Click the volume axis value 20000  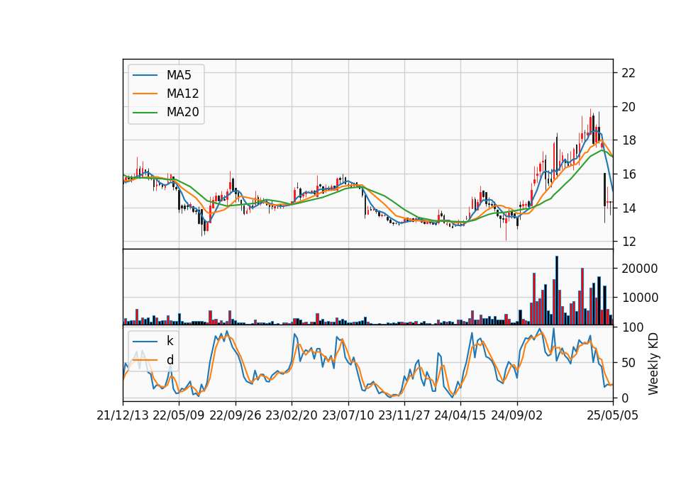640,269
